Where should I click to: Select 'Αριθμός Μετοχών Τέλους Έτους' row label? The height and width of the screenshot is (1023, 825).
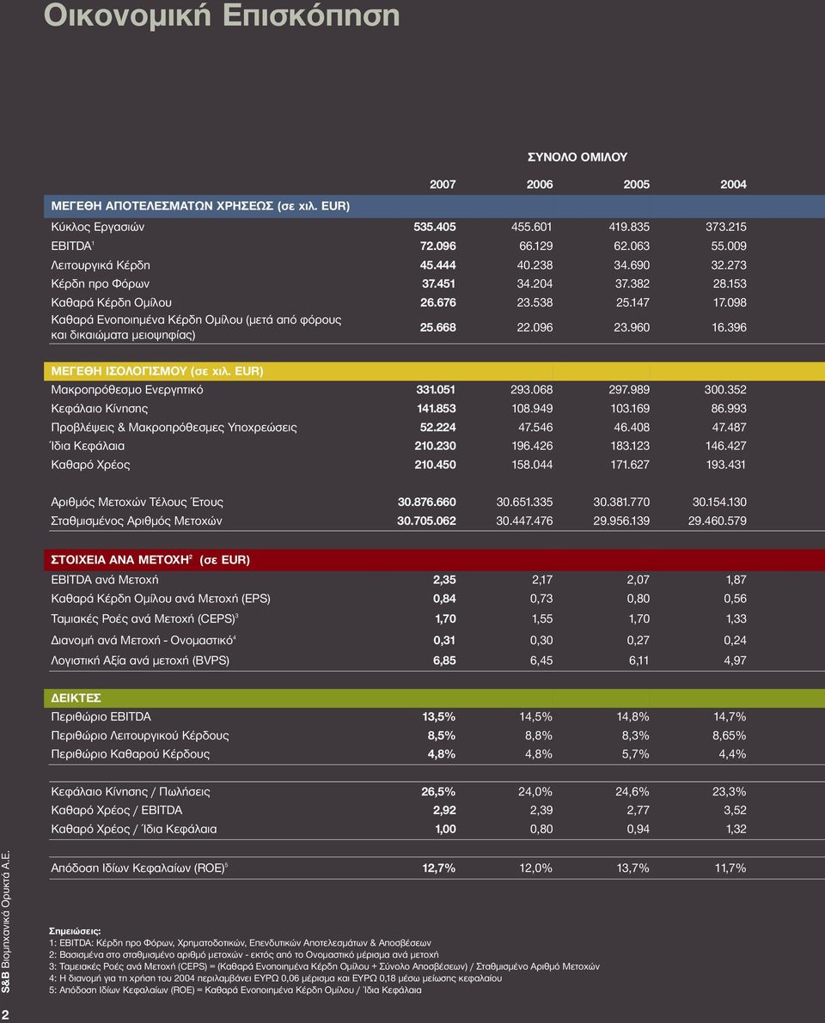137,502
